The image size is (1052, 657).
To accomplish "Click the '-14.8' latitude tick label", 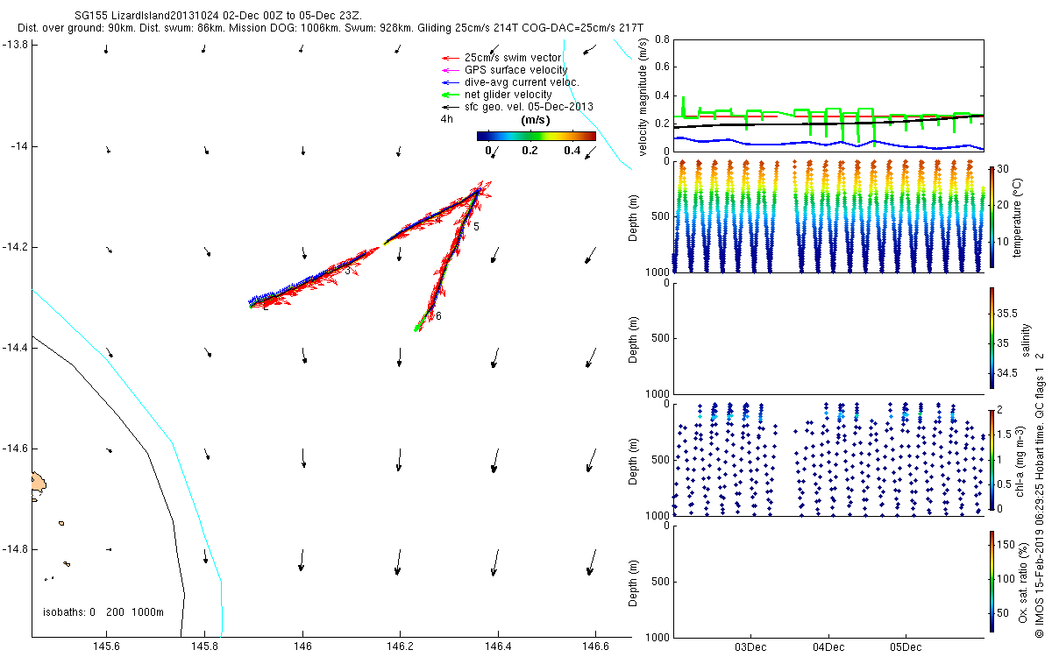I will [17, 549].
